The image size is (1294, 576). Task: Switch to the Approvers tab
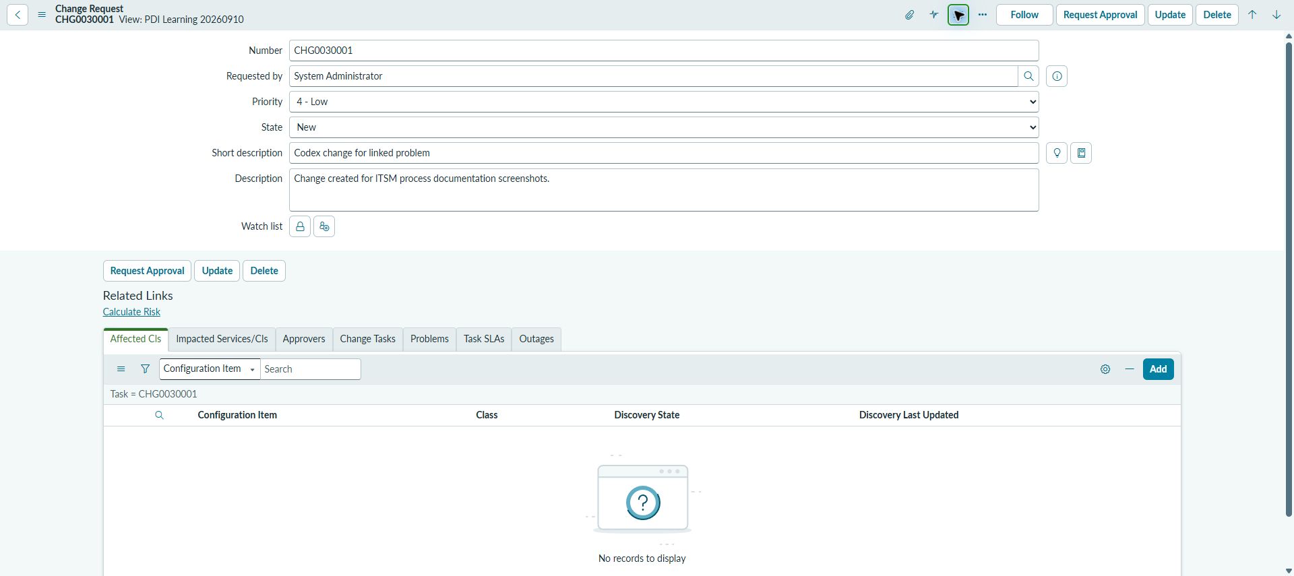[304, 339]
